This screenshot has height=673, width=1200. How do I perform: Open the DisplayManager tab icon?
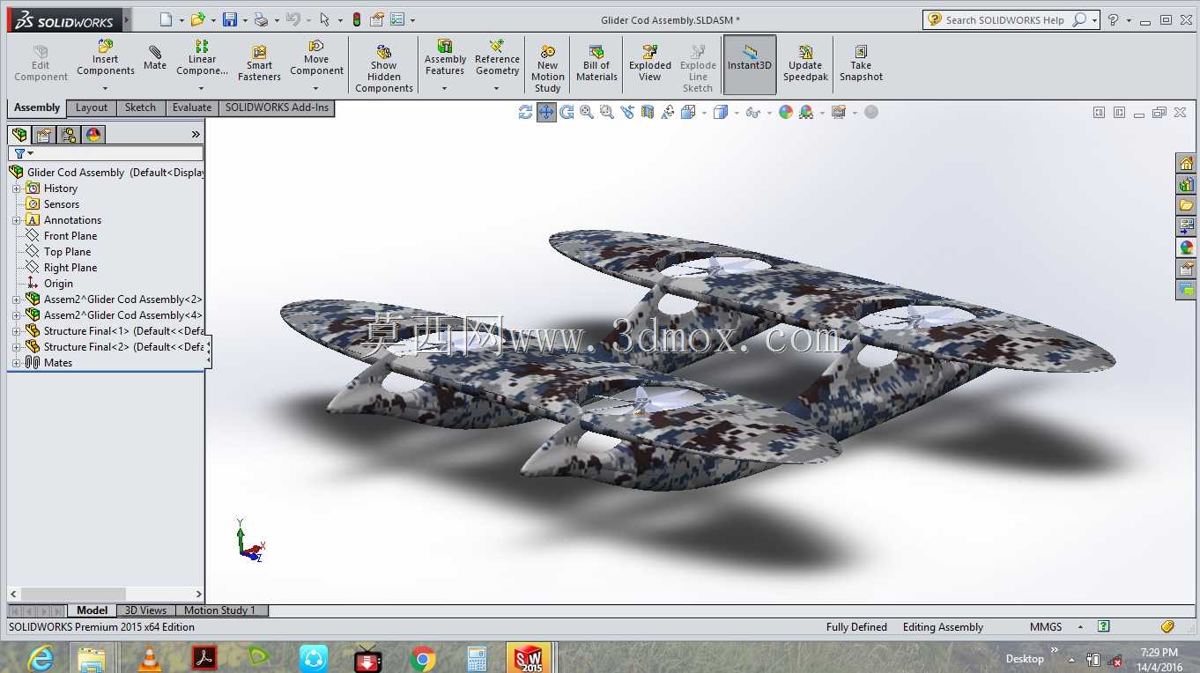tap(93, 135)
